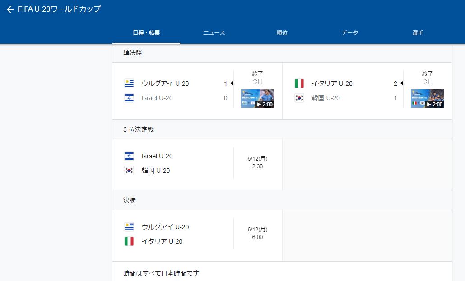Click South Korea flag in semifinal match
465x281 pixels.
pos(299,98)
